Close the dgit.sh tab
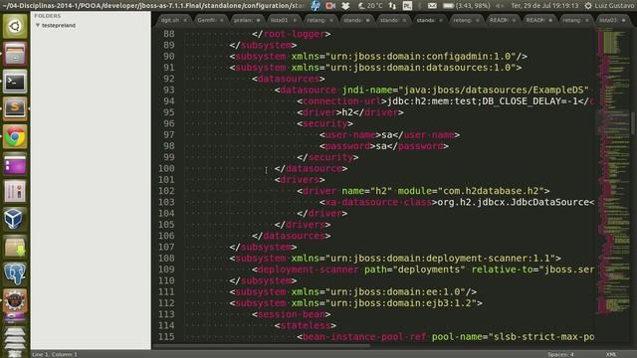Viewport: 637px width, 358px height. pyautogui.click(x=185, y=20)
